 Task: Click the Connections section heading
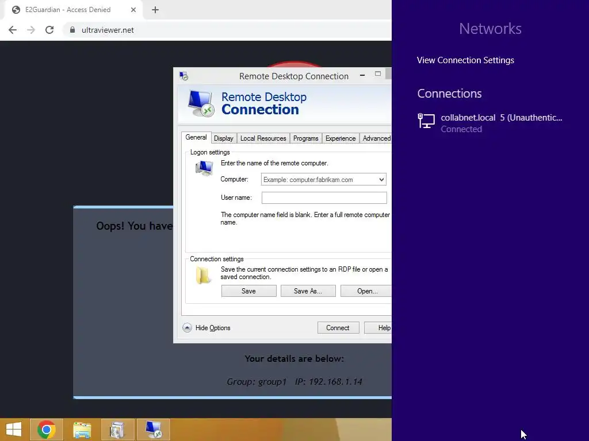(x=449, y=94)
